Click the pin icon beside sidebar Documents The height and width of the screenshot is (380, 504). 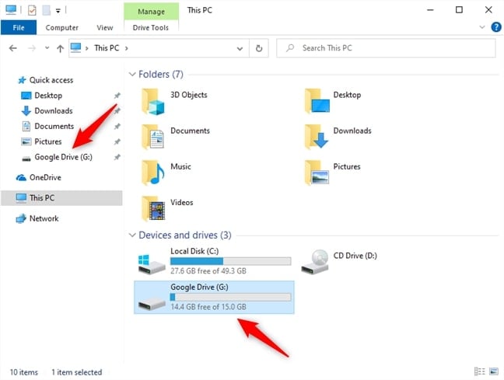(x=117, y=126)
